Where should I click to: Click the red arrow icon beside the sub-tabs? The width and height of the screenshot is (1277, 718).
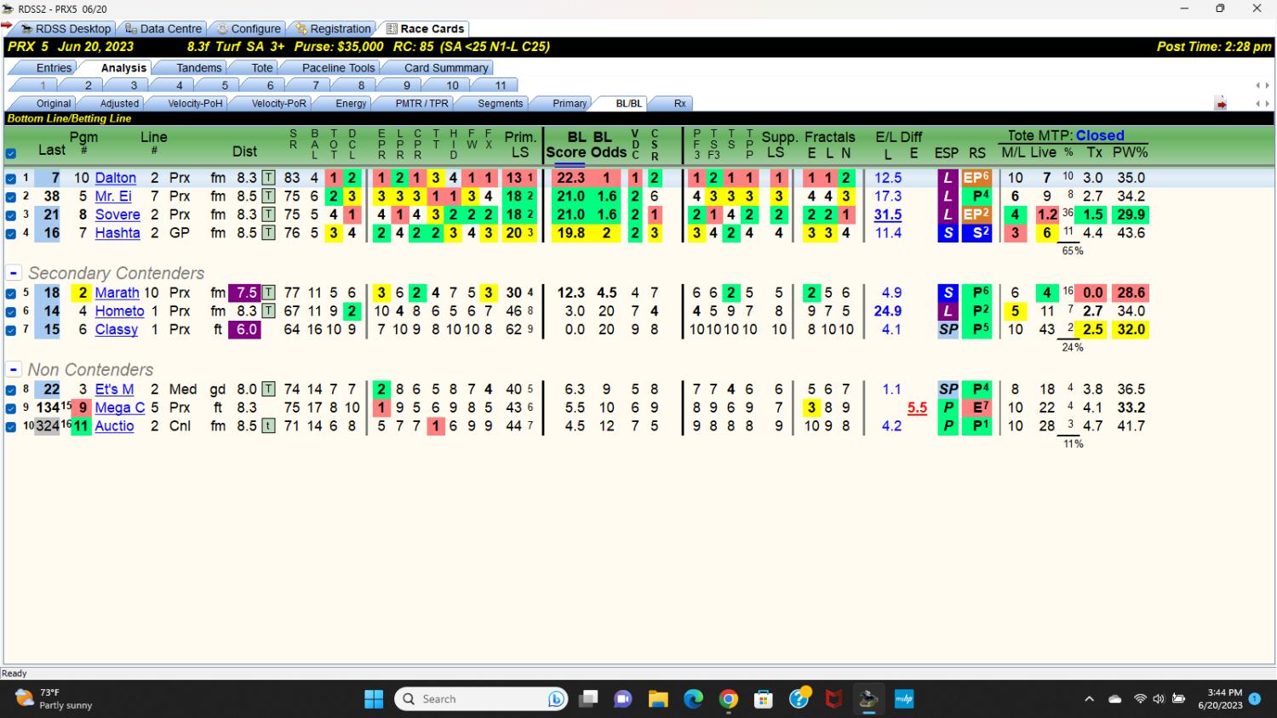coord(1221,104)
